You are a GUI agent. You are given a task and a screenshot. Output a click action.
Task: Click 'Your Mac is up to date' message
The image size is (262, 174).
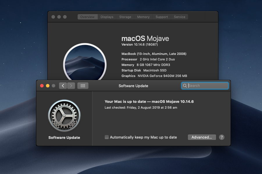(x=149, y=102)
